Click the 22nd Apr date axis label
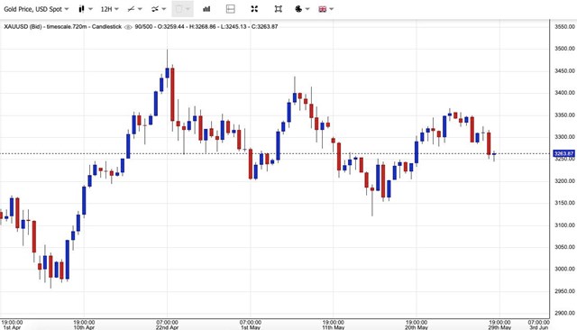Image resolution: width=577 pixels, height=330 pixels. [167, 327]
